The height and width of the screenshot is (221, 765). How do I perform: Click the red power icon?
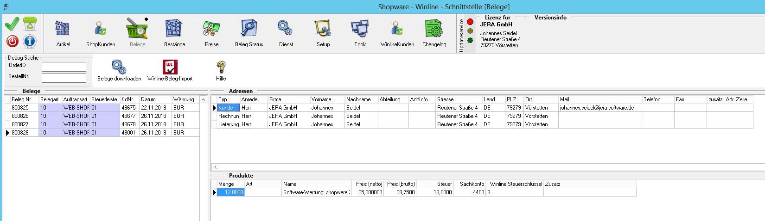(x=12, y=41)
